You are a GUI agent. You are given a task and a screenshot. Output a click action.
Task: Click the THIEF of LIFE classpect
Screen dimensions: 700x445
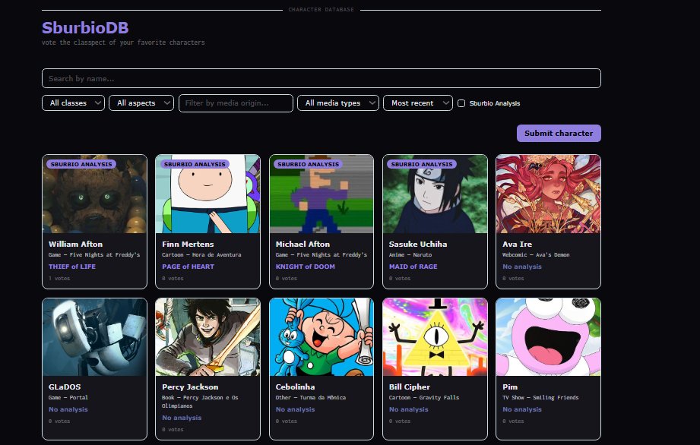72,267
